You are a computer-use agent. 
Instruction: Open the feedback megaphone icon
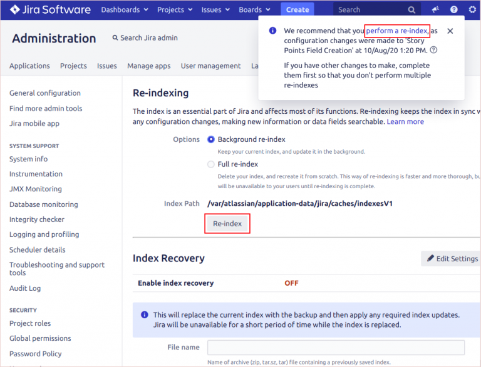click(x=435, y=10)
